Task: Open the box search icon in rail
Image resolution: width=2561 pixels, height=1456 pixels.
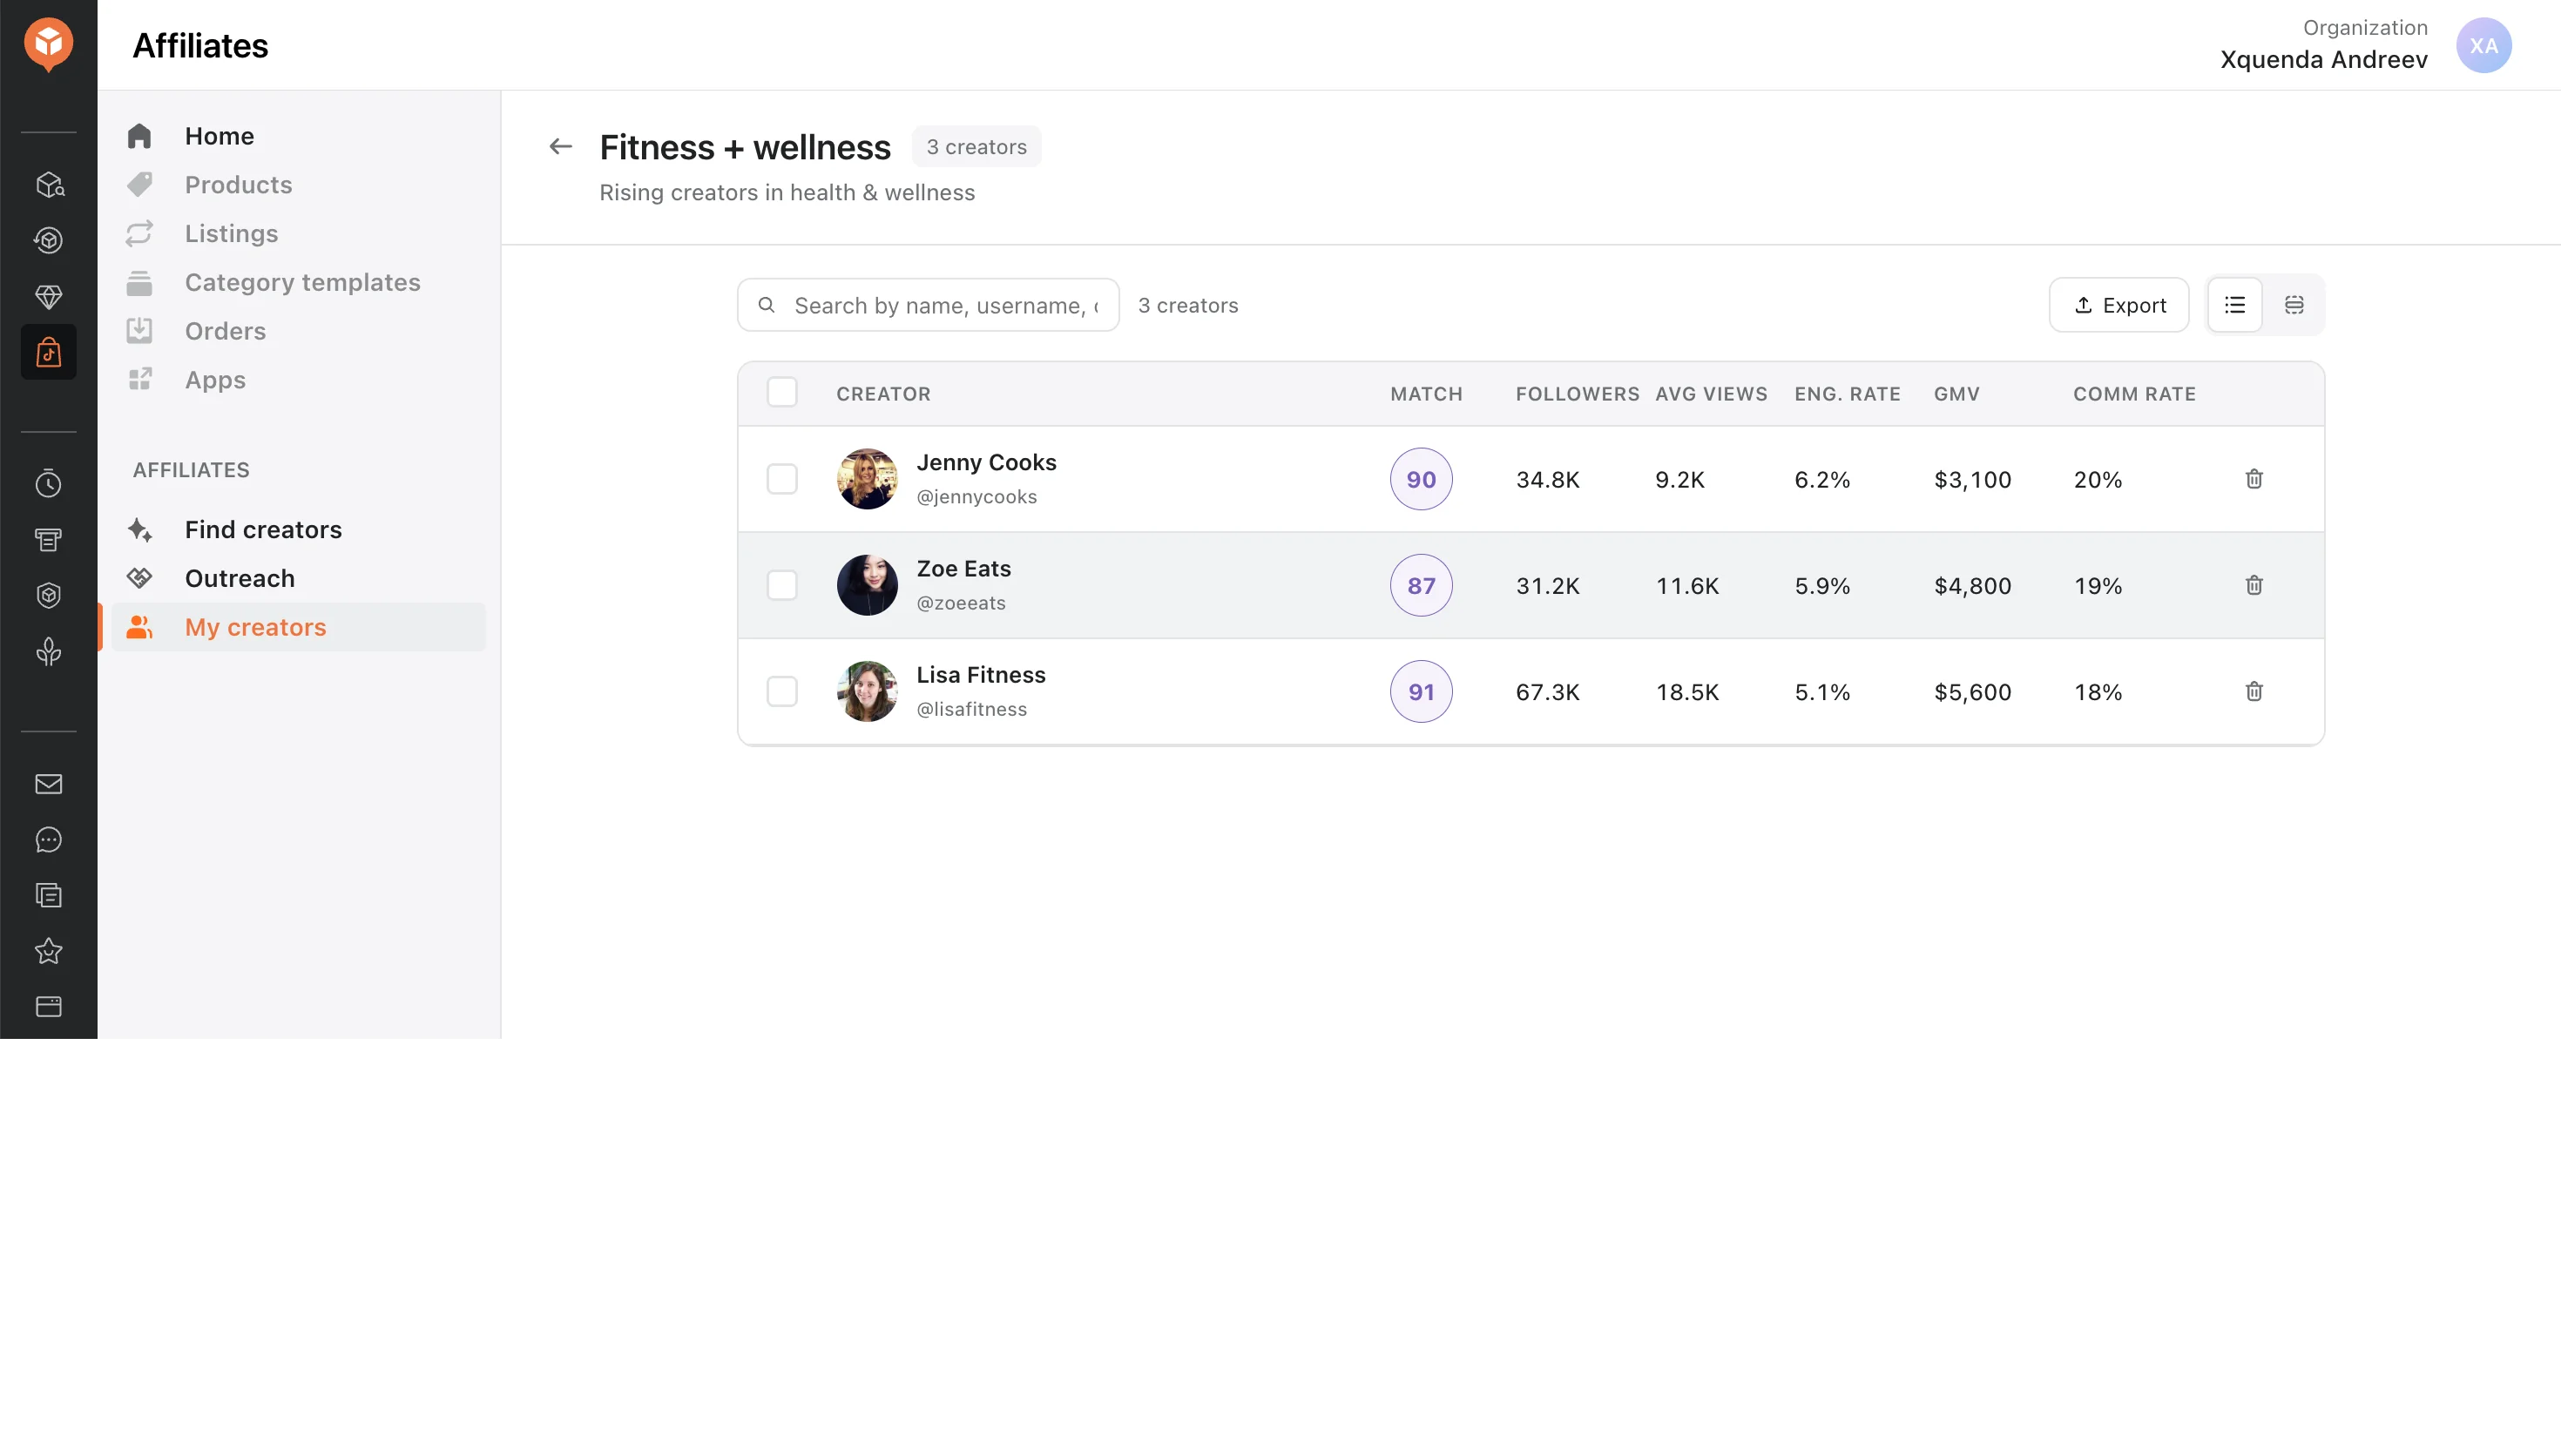Action: tap(48, 185)
